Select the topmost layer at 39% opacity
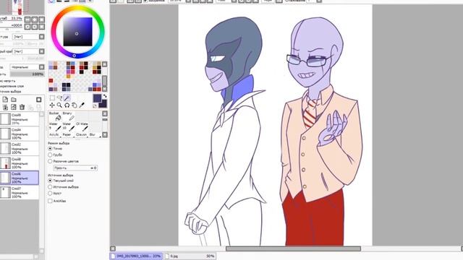 tap(20, 119)
